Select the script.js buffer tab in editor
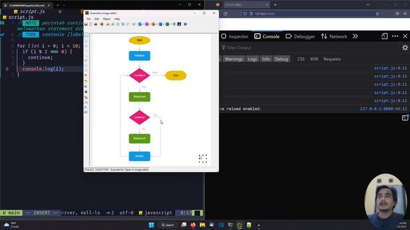 [x=33, y=11]
